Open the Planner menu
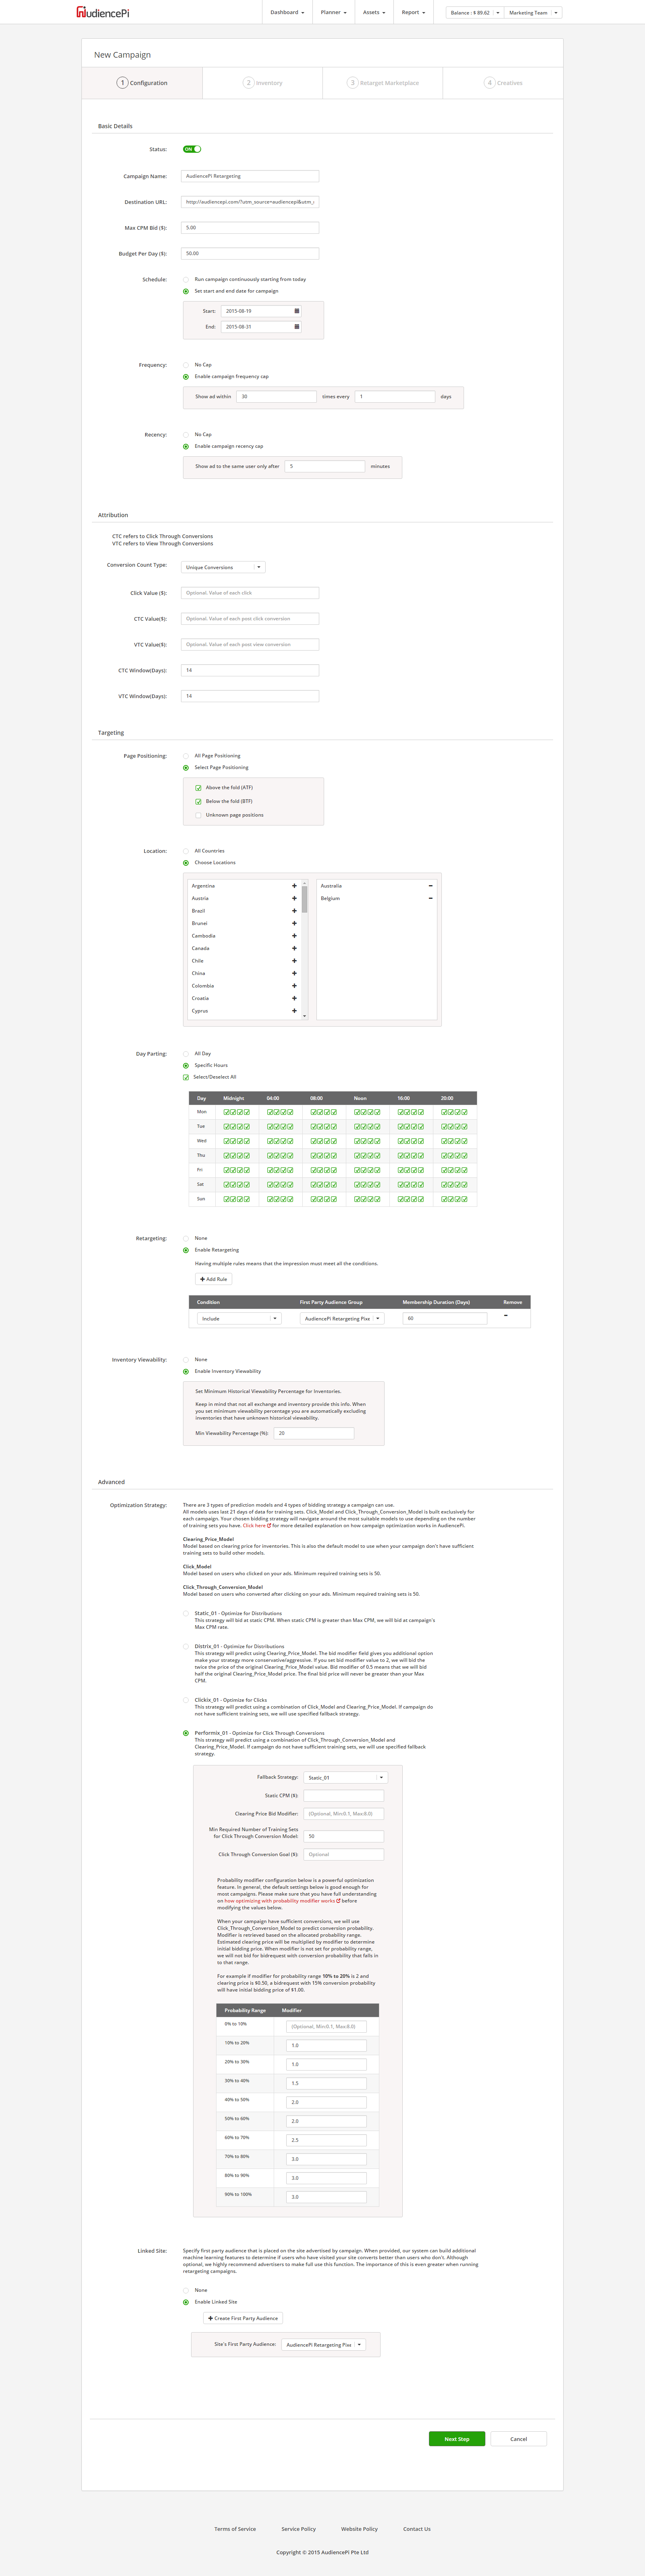Screen dimensions: 645x2576 coord(333,13)
